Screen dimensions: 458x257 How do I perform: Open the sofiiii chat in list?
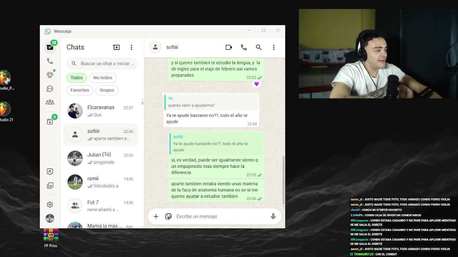click(101, 135)
